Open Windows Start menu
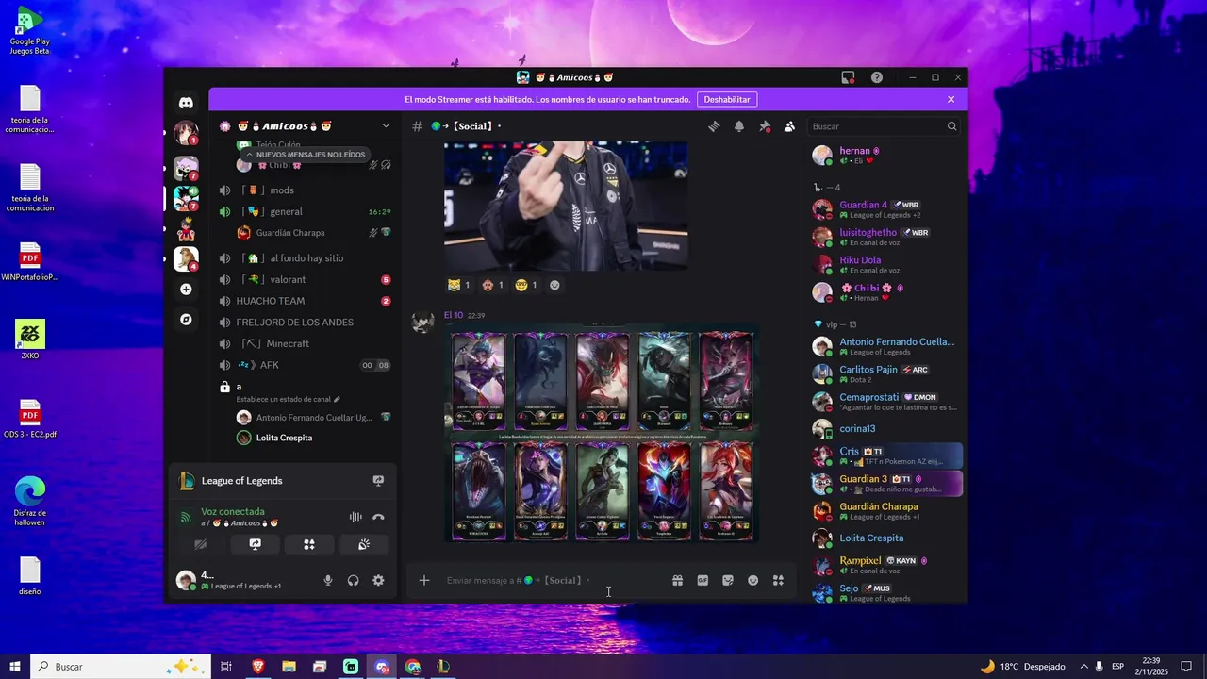The image size is (1207, 679). click(15, 667)
